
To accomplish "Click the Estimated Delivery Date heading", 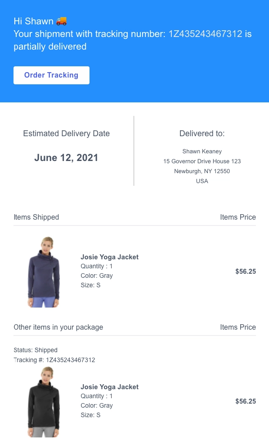I will coord(67,133).
